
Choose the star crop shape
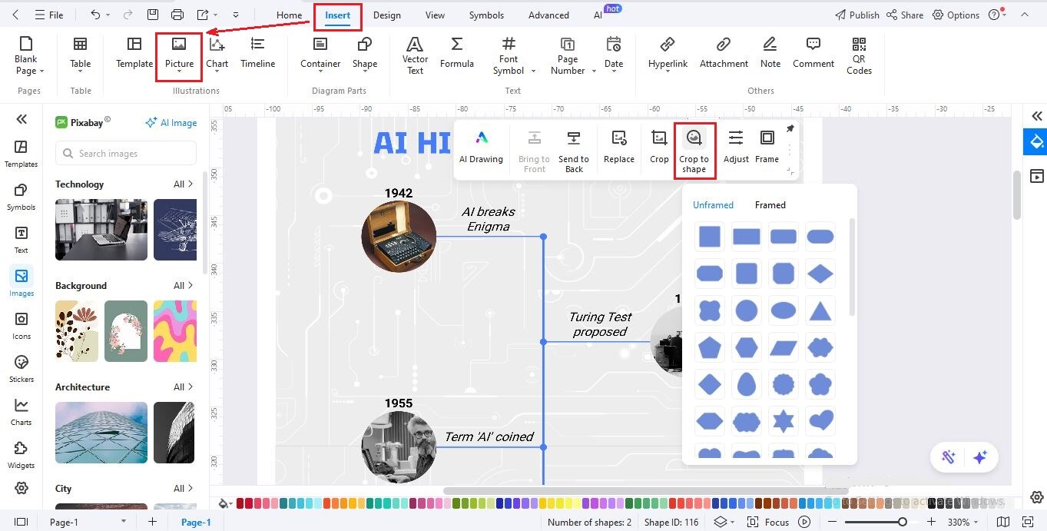click(x=783, y=421)
